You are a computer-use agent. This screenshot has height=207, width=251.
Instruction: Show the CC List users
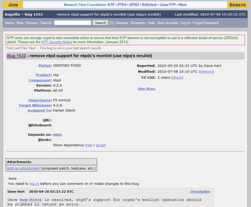(x=177, y=77)
